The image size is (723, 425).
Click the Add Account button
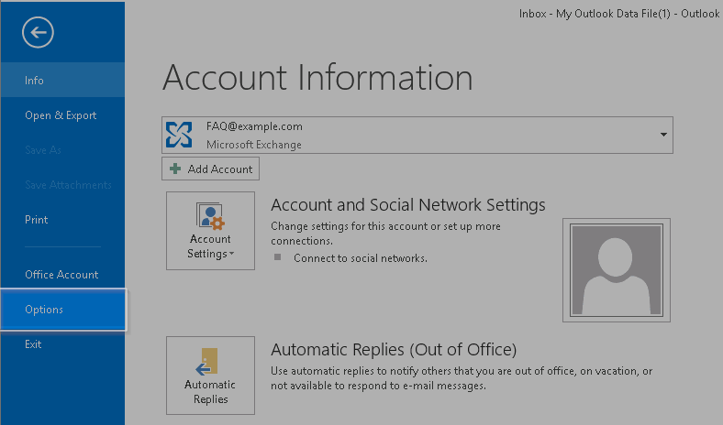click(210, 169)
